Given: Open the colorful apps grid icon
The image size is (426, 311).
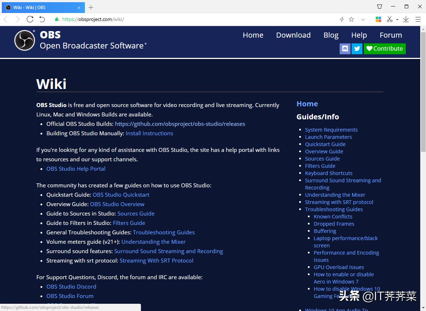Looking at the screenshot, I should (x=378, y=20).
